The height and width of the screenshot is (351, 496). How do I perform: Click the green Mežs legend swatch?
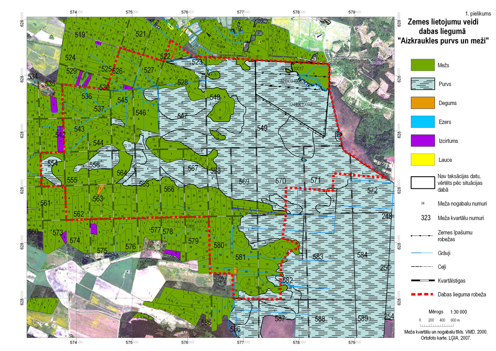422,64
